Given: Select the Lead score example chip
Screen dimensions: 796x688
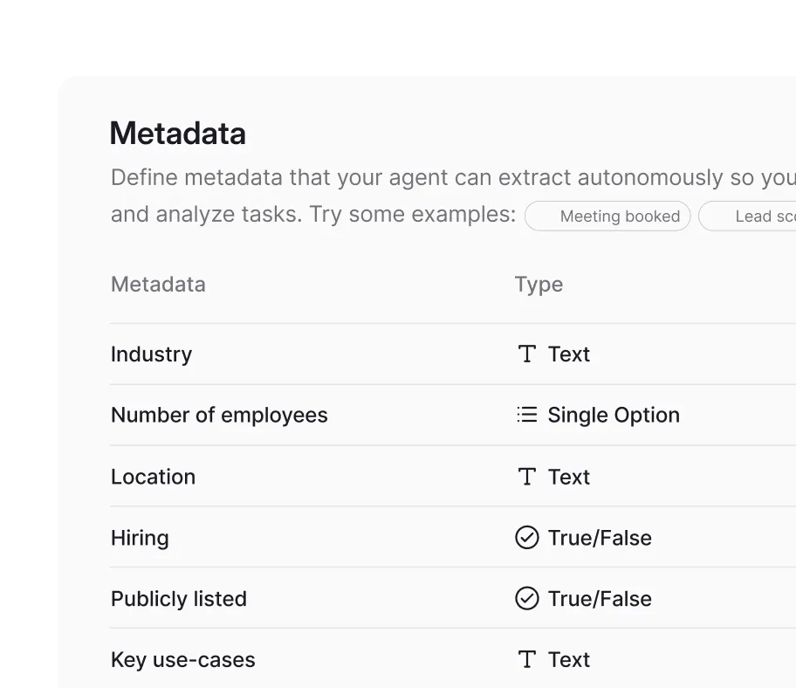Looking at the screenshot, I should click(751, 217).
